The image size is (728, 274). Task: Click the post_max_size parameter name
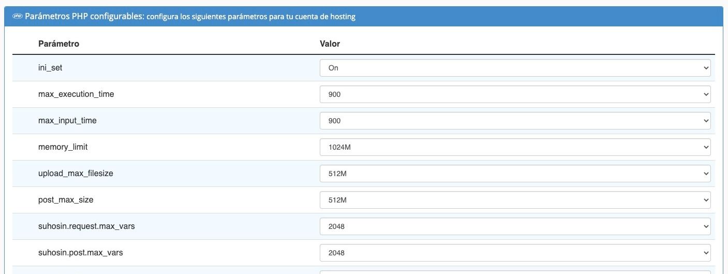[x=66, y=200]
